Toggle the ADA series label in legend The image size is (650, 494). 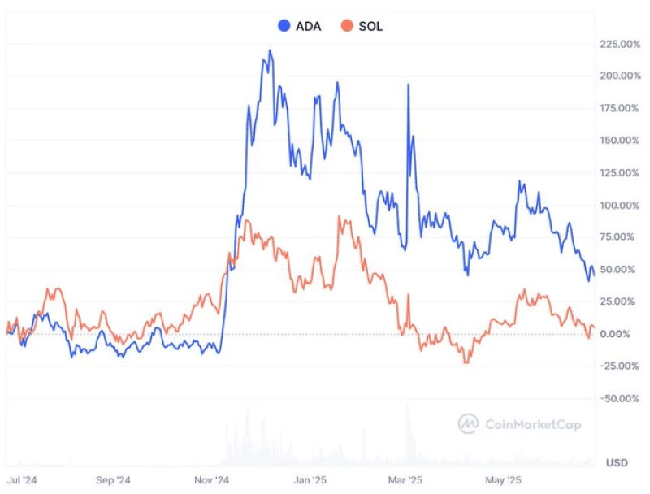(x=309, y=26)
